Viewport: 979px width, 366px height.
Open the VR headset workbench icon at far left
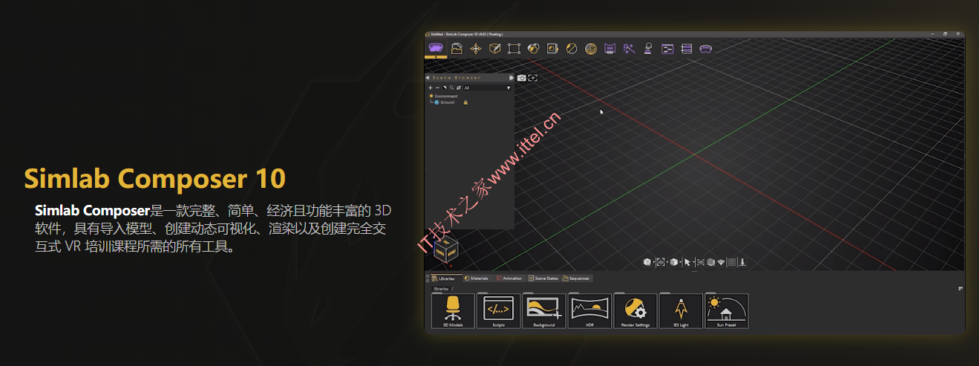(x=436, y=48)
